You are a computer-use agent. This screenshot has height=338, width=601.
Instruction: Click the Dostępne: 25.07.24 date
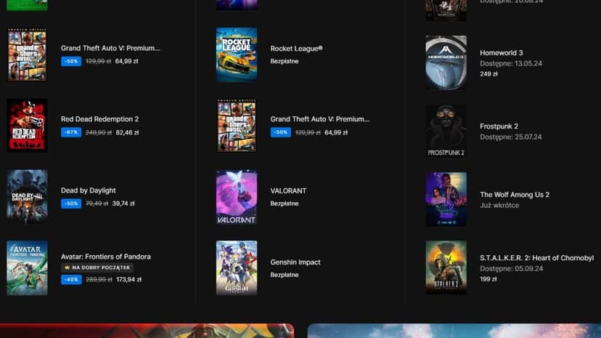pyautogui.click(x=511, y=137)
